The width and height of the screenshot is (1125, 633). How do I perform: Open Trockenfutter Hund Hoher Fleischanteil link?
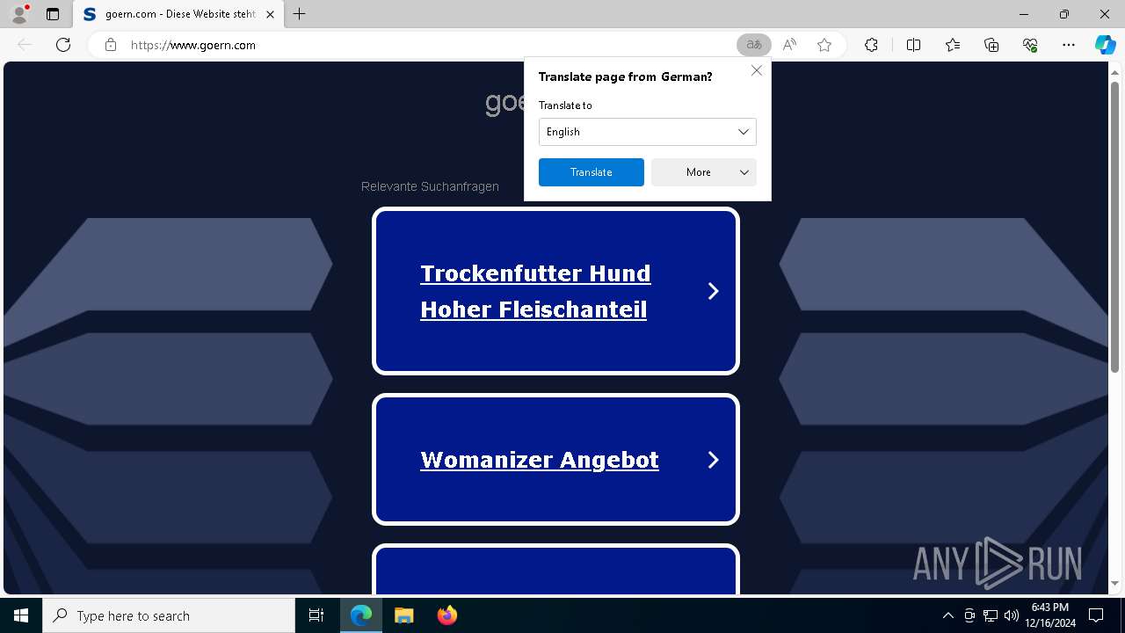tap(535, 291)
